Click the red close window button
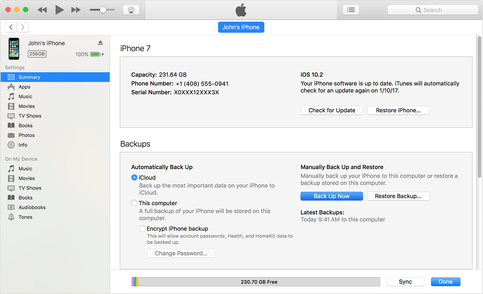Image resolution: width=483 pixels, height=294 pixels. pos(8,10)
